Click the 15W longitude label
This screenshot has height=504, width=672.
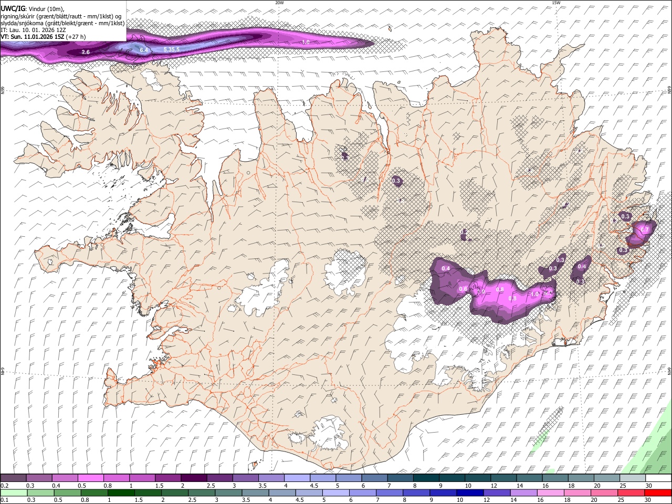point(556,3)
